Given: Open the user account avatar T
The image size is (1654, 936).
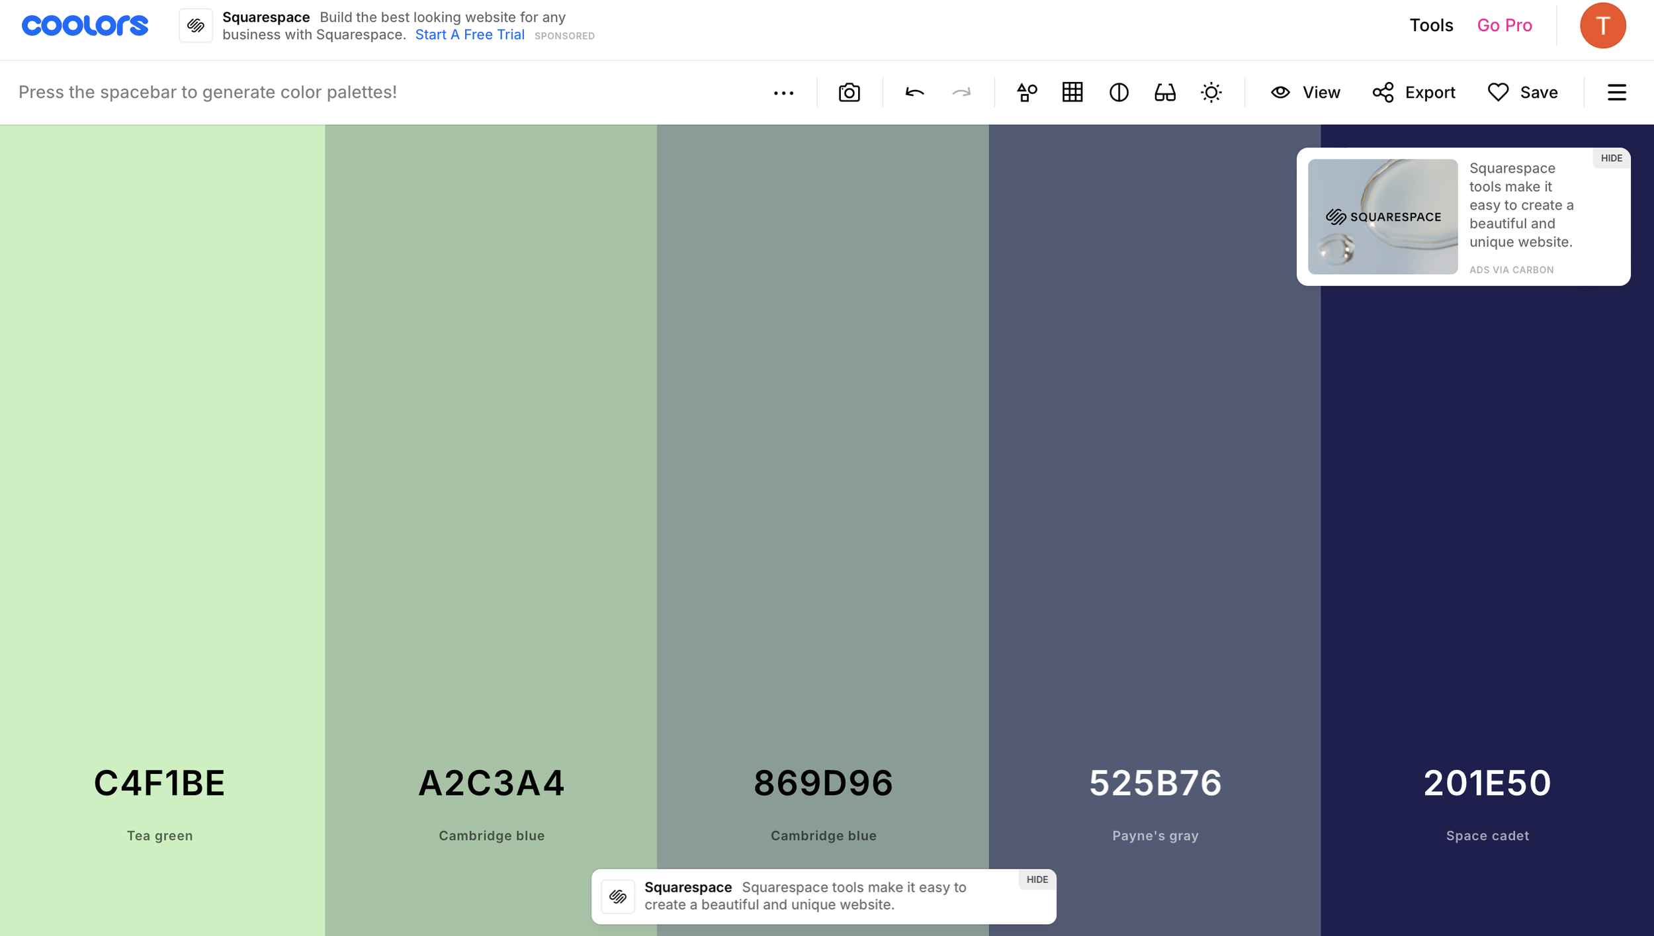Looking at the screenshot, I should (x=1602, y=26).
